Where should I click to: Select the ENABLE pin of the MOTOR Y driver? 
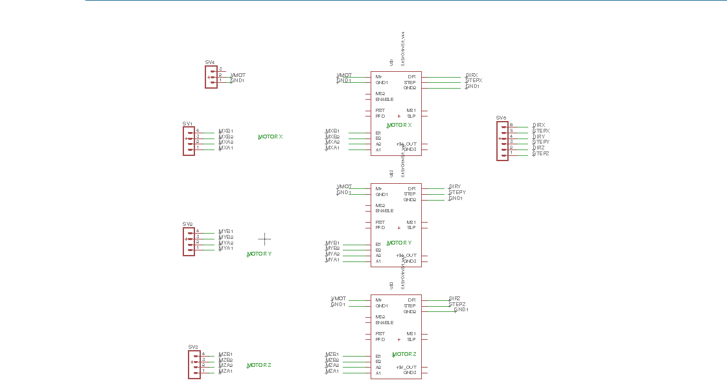[384, 211]
